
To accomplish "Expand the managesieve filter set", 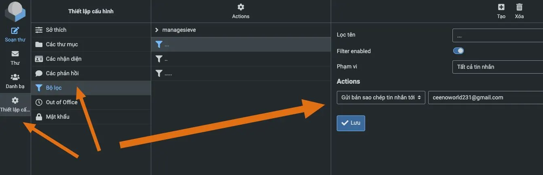I will 157,30.
